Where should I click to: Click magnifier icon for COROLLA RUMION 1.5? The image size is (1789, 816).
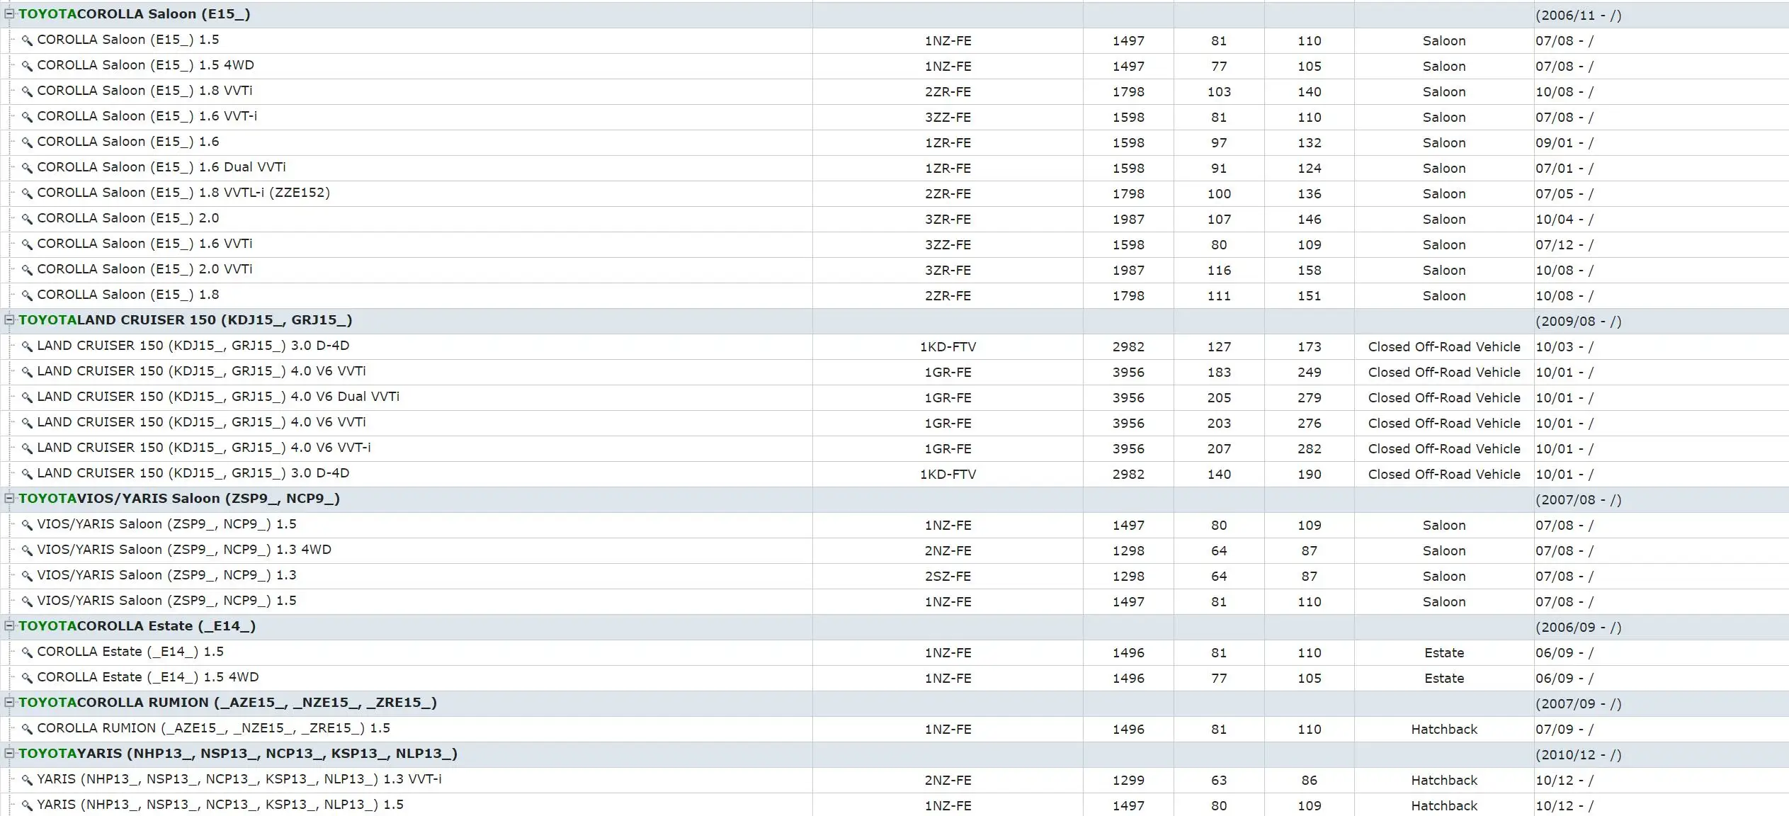point(27,729)
